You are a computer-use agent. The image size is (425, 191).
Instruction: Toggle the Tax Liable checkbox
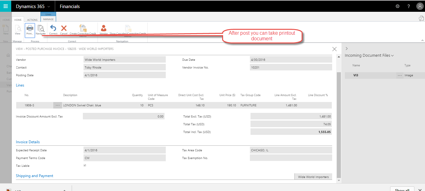pyautogui.click(x=84, y=166)
